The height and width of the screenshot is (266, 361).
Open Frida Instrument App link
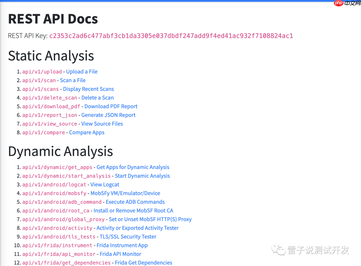[x=122, y=246]
